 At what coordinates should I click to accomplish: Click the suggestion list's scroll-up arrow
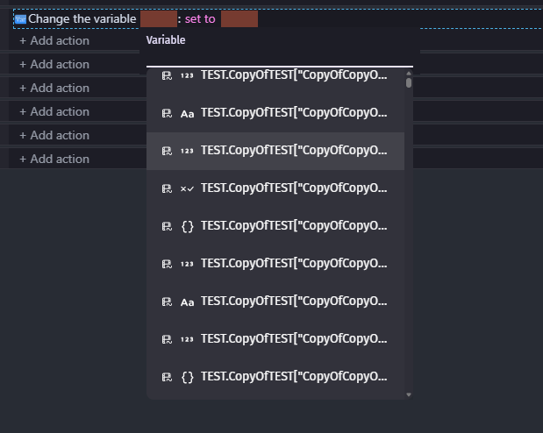(x=409, y=74)
